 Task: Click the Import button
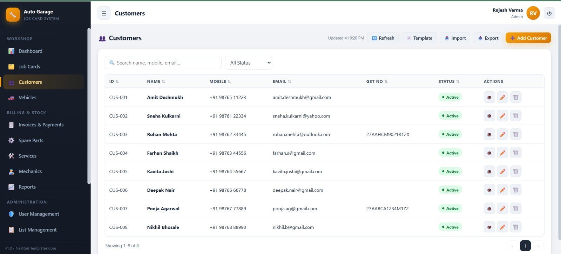455,38
